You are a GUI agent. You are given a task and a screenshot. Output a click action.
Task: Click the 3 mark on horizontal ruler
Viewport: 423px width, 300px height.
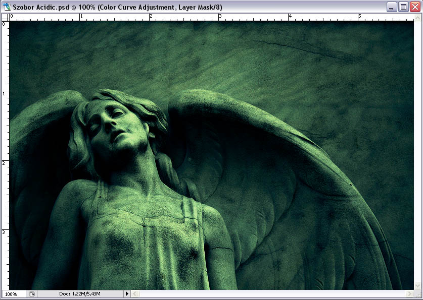(x=220, y=17)
